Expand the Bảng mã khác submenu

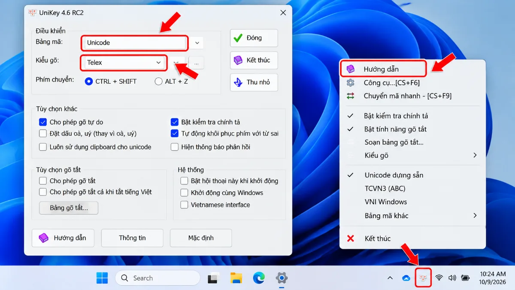click(x=412, y=216)
